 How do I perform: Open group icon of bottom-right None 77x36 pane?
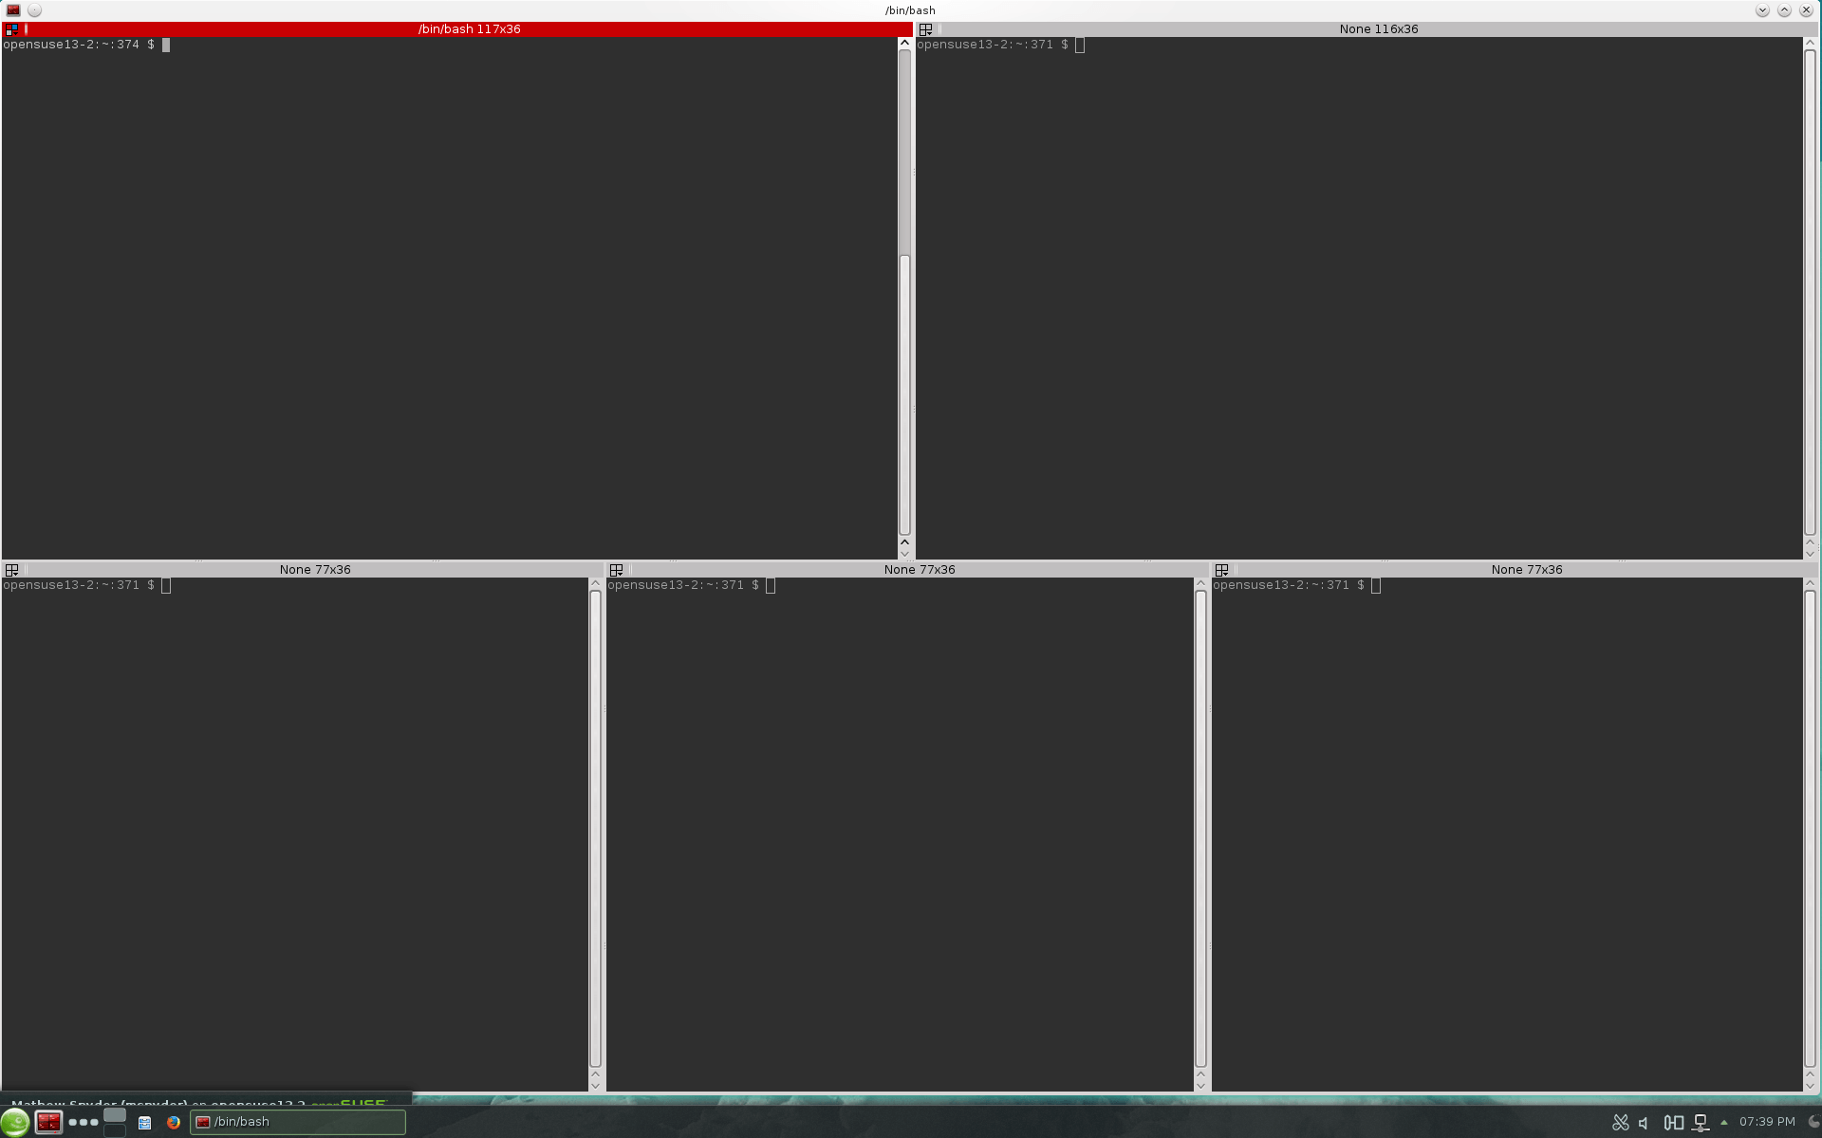tap(1222, 570)
